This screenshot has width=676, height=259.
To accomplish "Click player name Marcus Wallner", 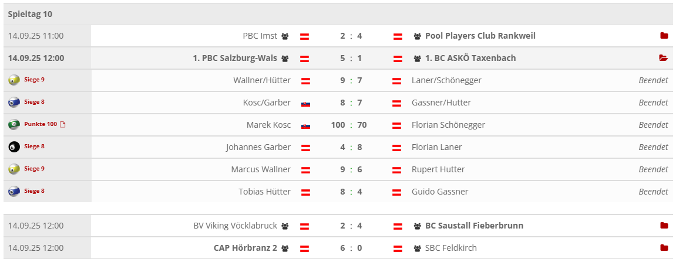I will point(261,169).
